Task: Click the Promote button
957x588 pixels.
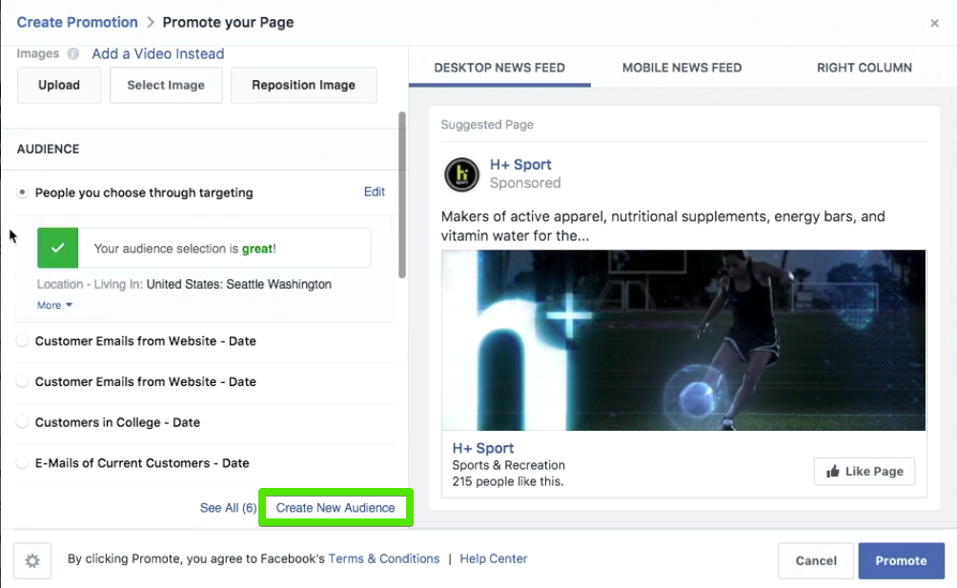Action: [x=902, y=560]
